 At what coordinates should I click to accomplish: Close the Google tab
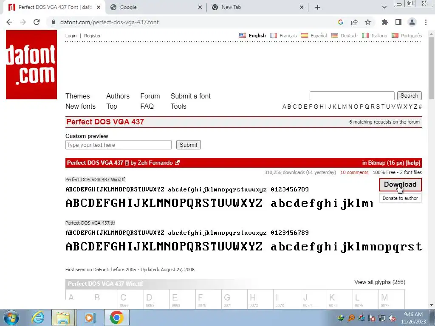coord(200,7)
